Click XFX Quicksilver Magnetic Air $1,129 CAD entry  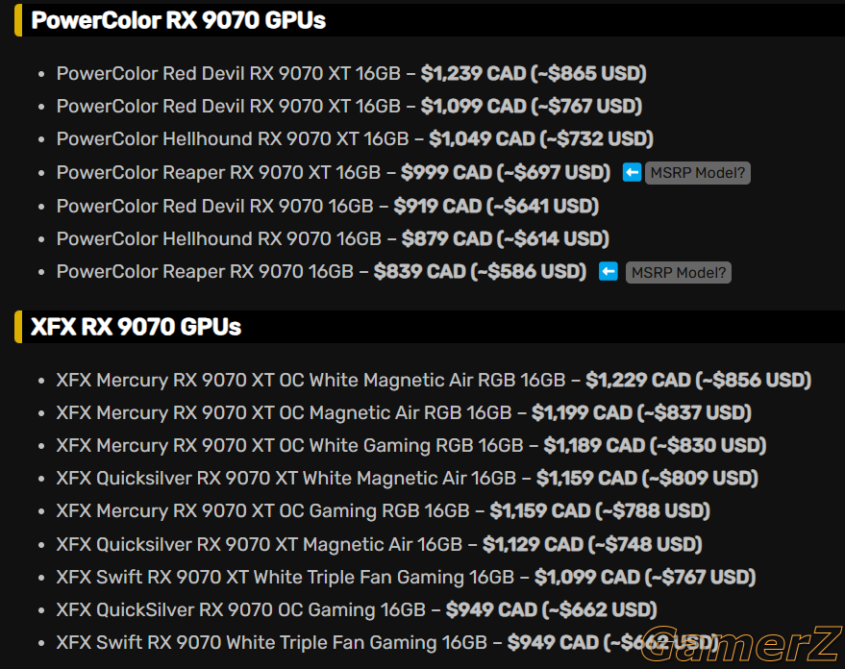(380, 545)
